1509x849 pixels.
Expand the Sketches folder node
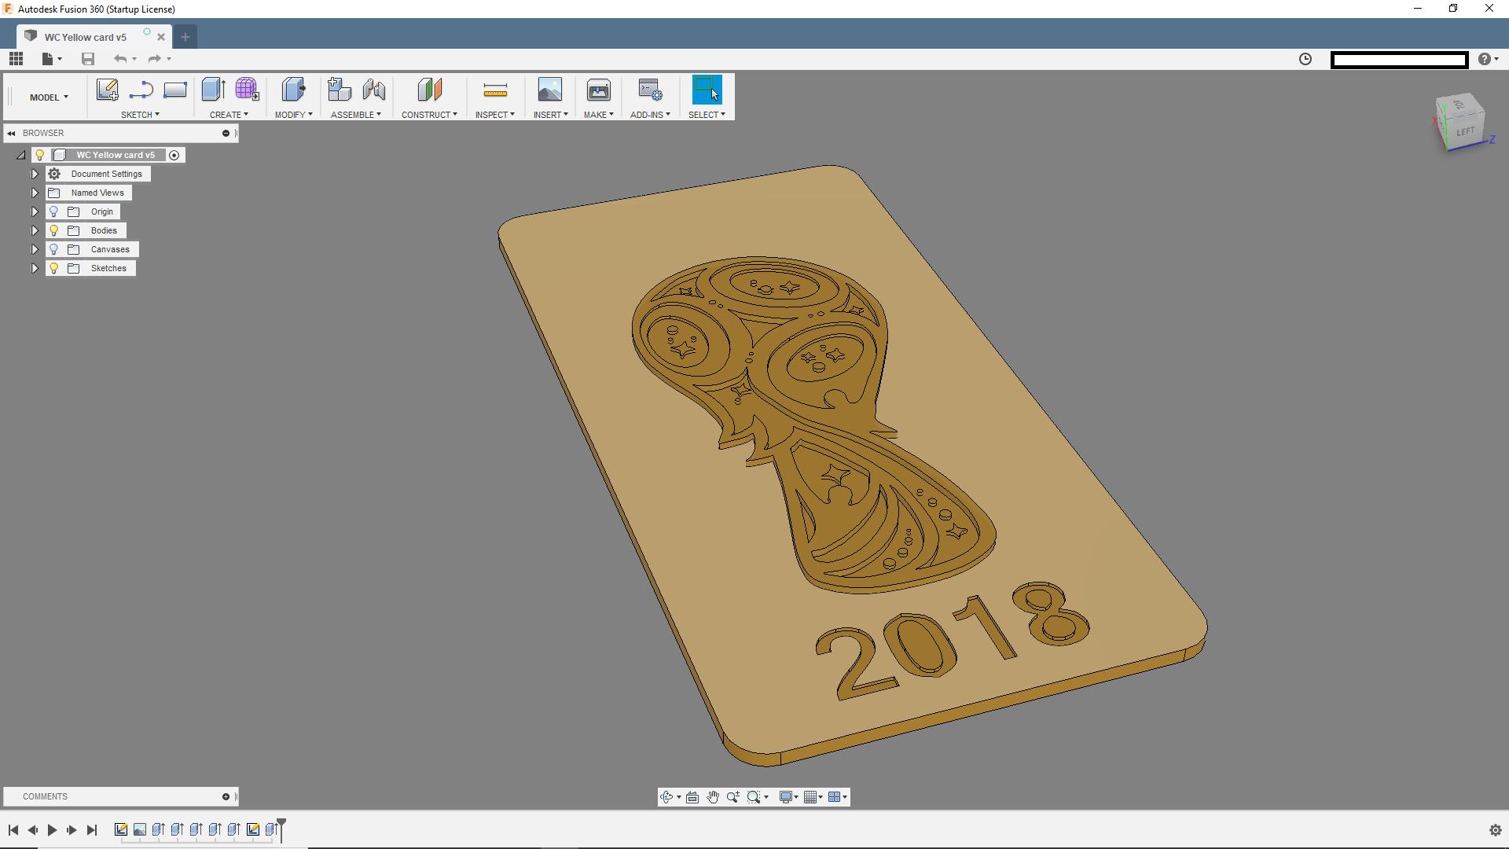35,268
